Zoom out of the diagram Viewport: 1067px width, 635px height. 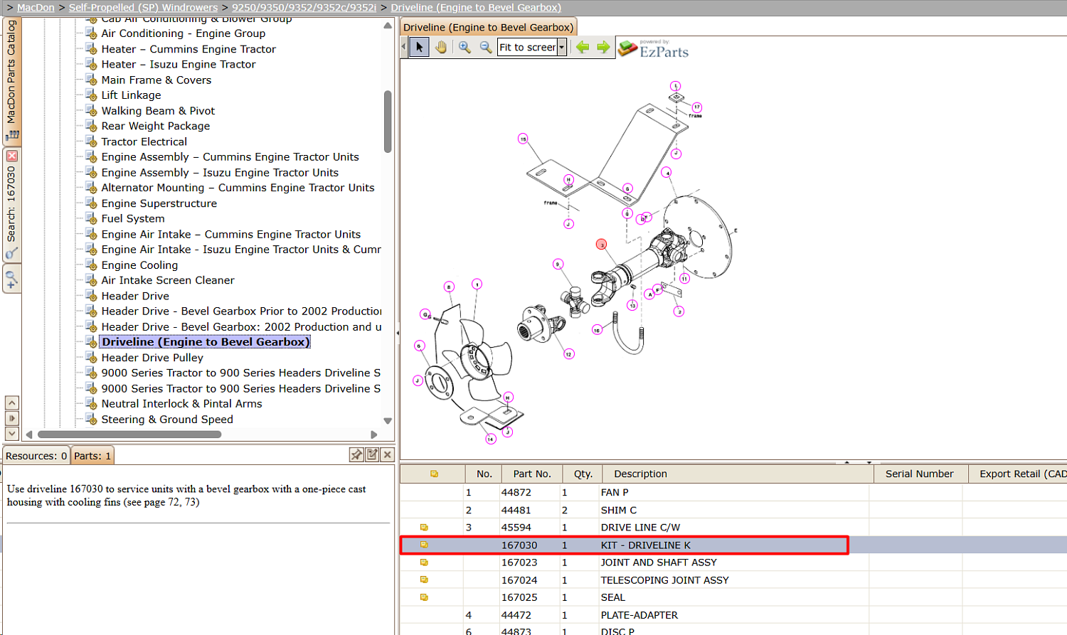coord(486,48)
